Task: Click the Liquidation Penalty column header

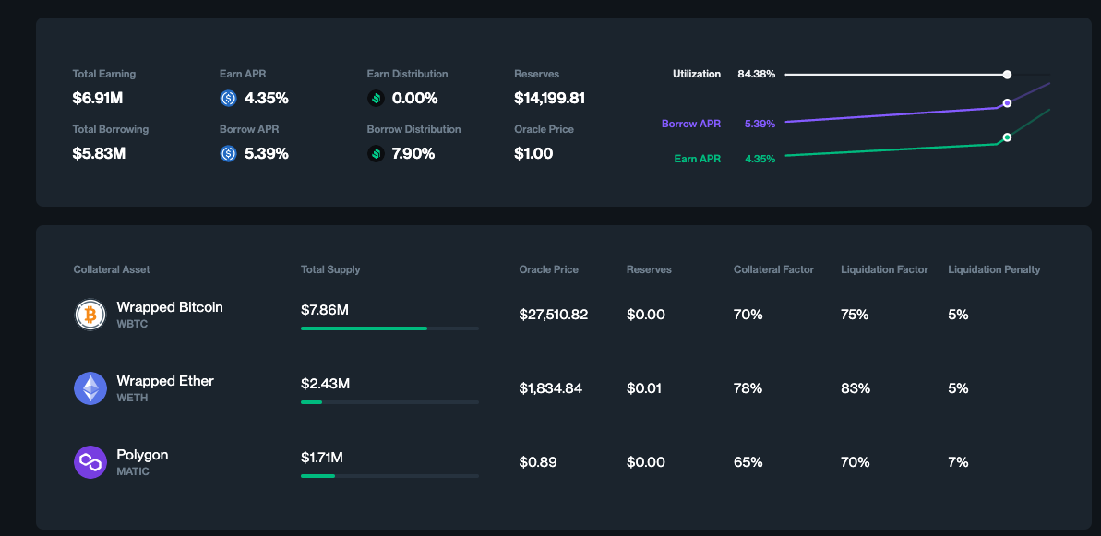Action: pyautogui.click(x=994, y=269)
